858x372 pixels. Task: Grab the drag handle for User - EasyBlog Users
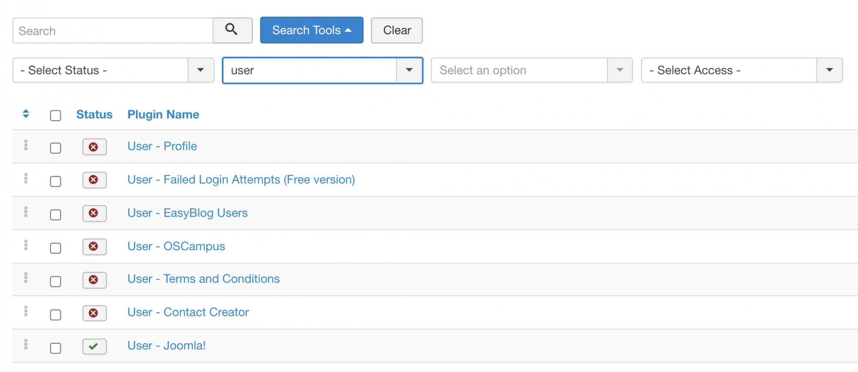(26, 212)
